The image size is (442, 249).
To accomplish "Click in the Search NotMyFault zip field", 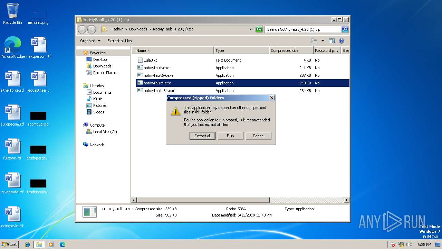I will (303, 29).
